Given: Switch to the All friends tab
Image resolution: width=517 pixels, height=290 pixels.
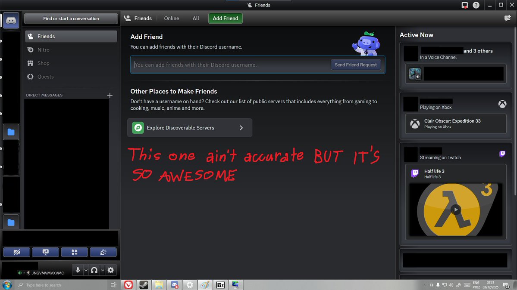Looking at the screenshot, I should (196, 19).
